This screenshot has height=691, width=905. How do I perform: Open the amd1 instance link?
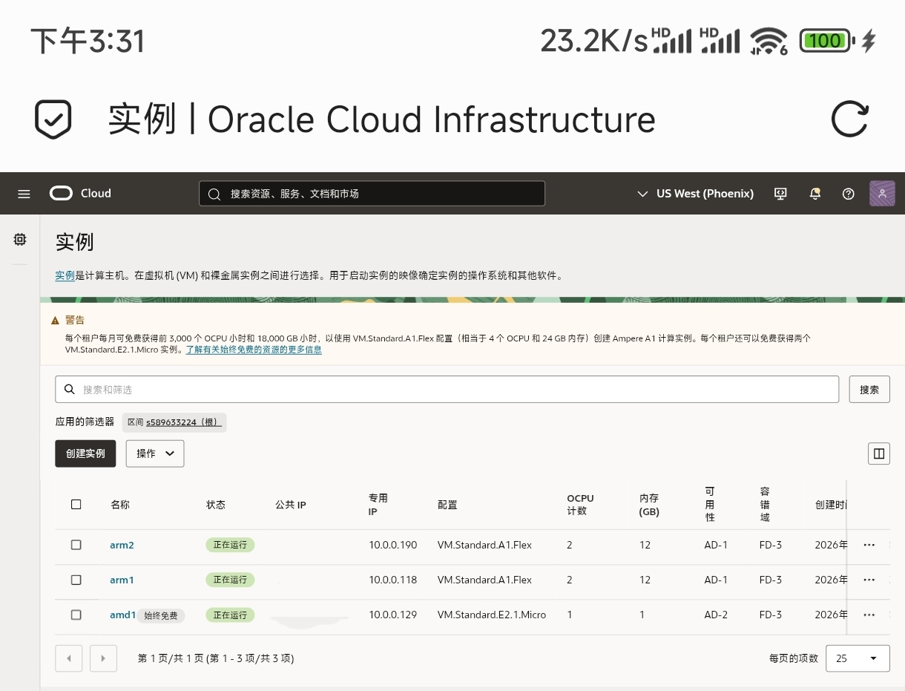[x=122, y=615]
